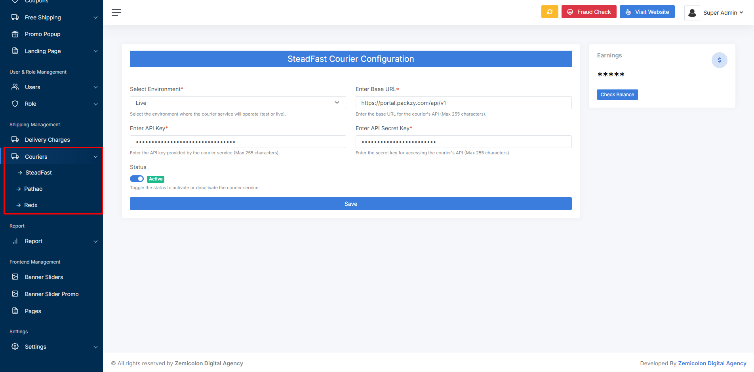Collapse the Couriers sidebar menu
754x372 pixels.
pos(53,157)
